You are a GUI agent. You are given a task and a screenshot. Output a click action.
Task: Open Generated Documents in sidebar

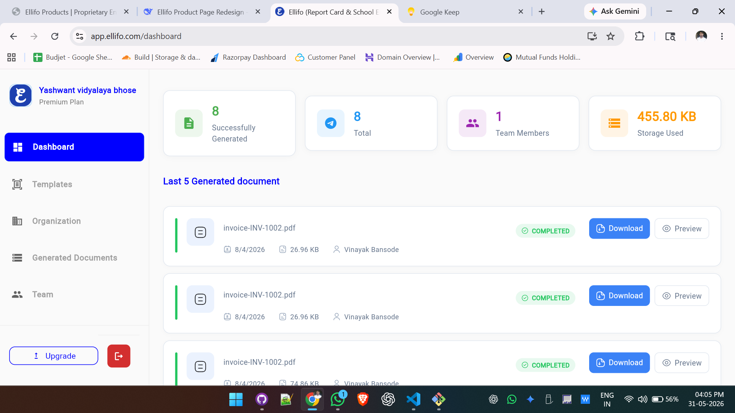[64, 258]
